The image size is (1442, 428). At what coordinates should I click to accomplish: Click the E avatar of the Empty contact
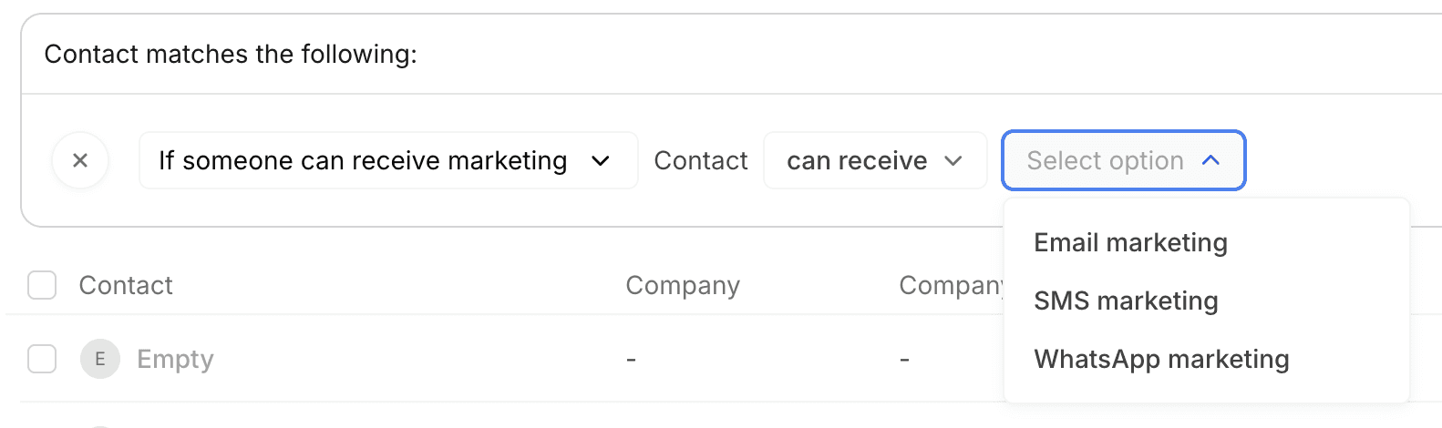[x=100, y=359]
